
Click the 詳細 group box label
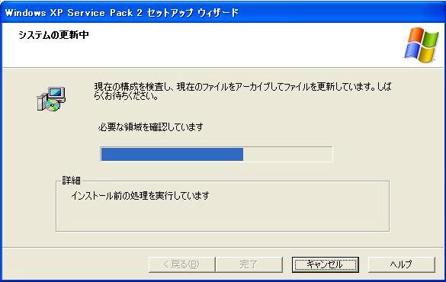pos(71,180)
